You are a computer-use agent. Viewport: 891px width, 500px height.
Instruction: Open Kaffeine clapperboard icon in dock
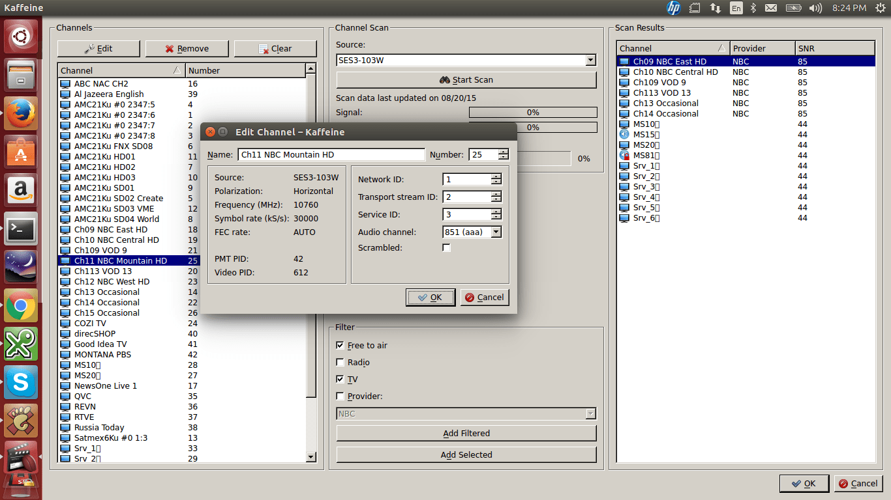[21, 458]
